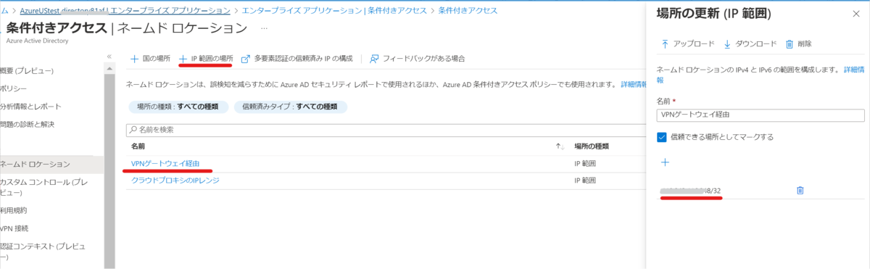The height and width of the screenshot is (269, 870).
Task: Click 詳細情報 link after main description
Action: tap(634, 85)
